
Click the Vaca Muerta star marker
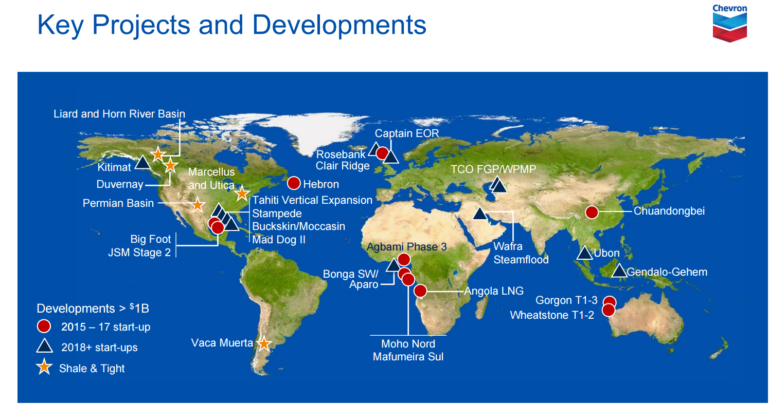point(263,343)
